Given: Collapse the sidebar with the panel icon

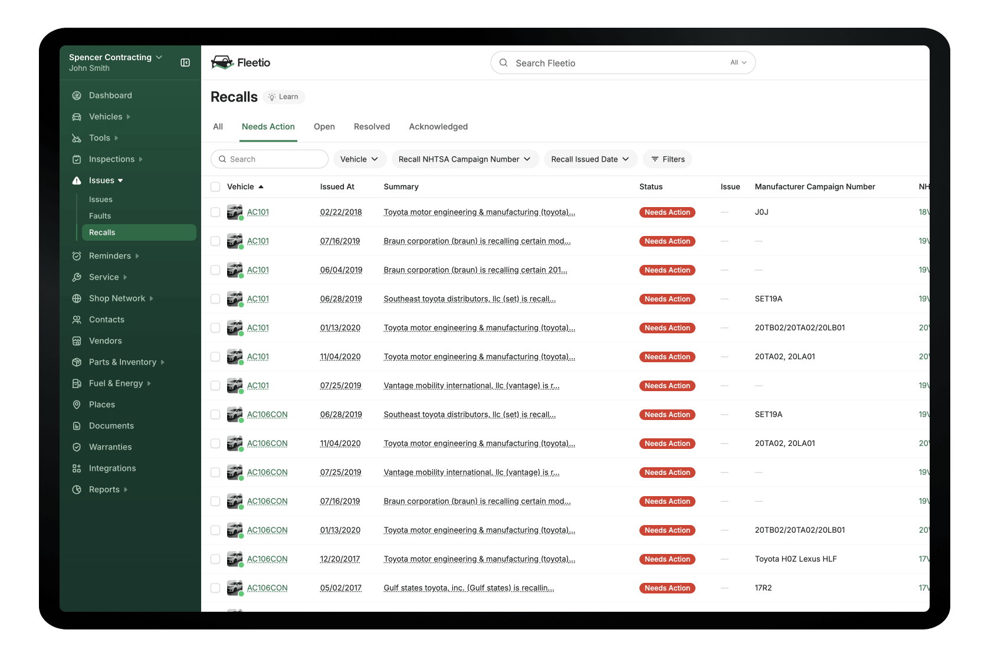Looking at the screenshot, I should 185,63.
